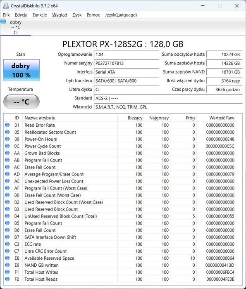Viewport: 246px width, 289px height.
Task: Click the serial number field P02727107813
Action: coord(127,63)
